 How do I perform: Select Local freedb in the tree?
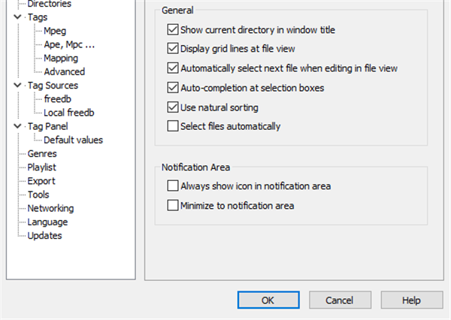(68, 113)
